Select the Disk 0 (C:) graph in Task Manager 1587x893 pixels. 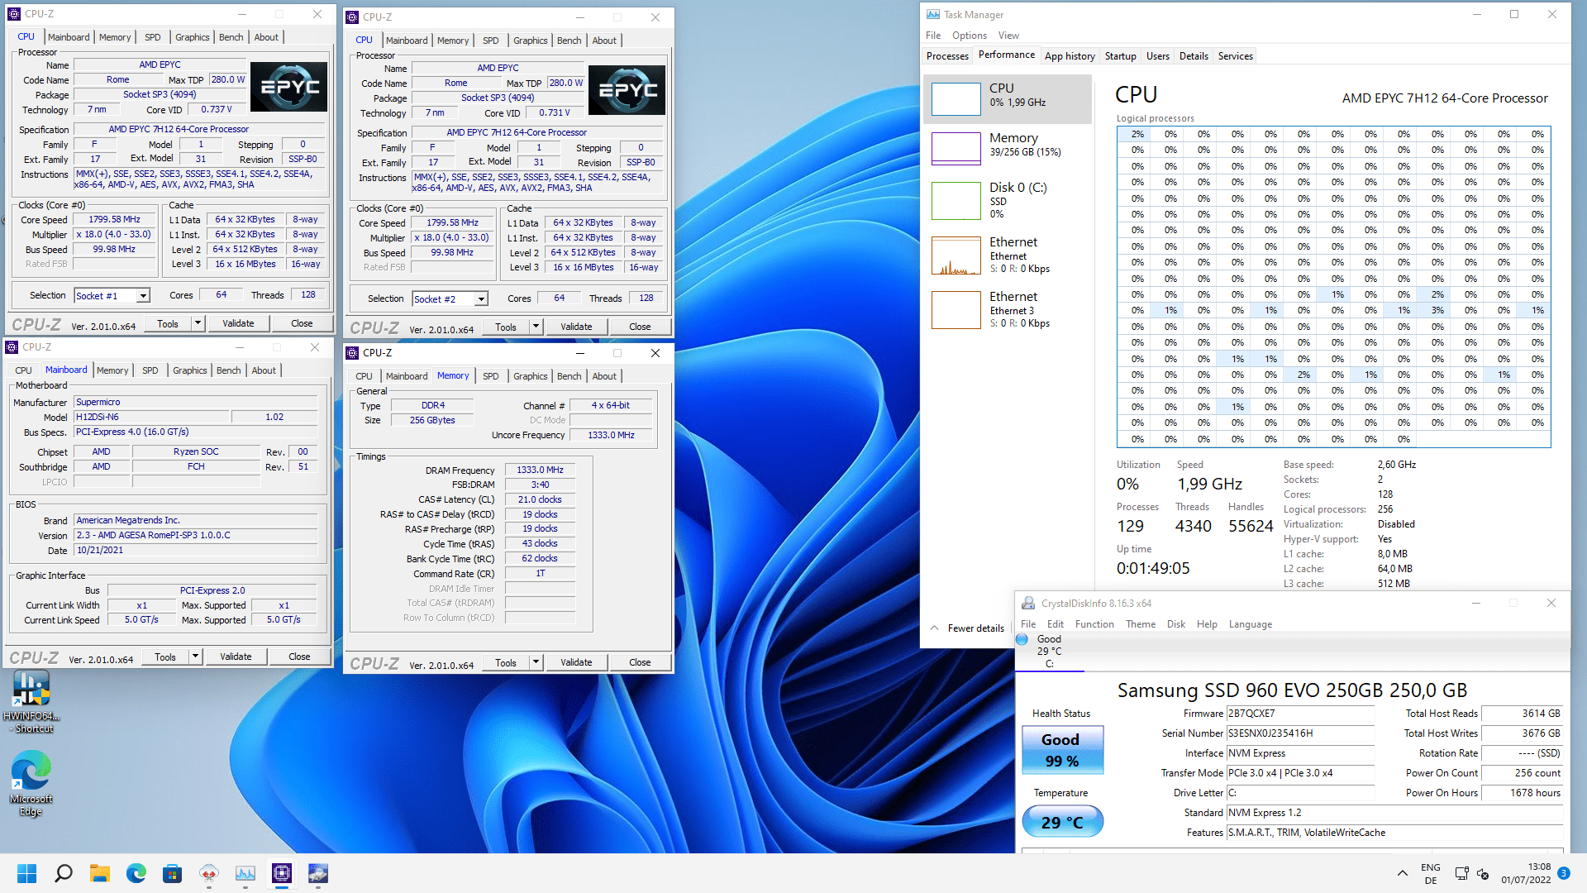coord(956,201)
